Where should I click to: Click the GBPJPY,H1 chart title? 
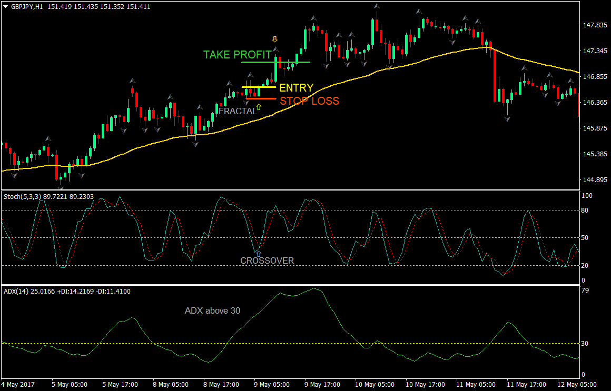coord(25,7)
